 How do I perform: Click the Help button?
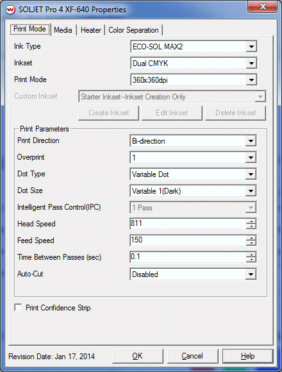[x=247, y=356]
